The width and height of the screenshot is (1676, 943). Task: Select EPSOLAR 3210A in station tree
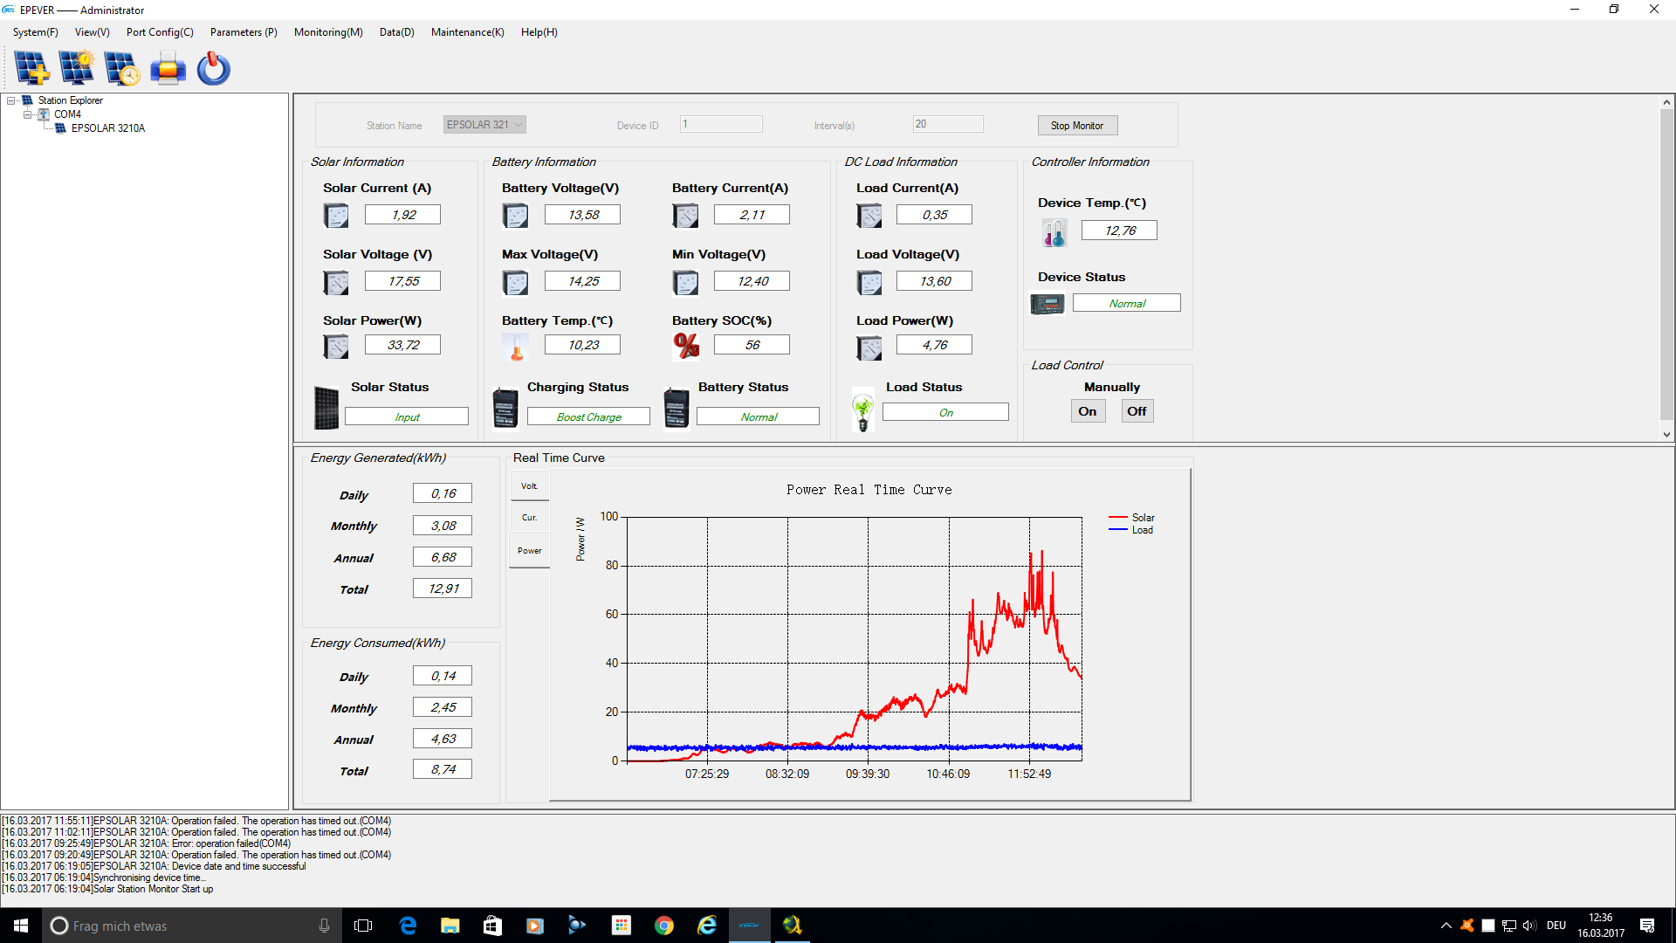pos(108,128)
